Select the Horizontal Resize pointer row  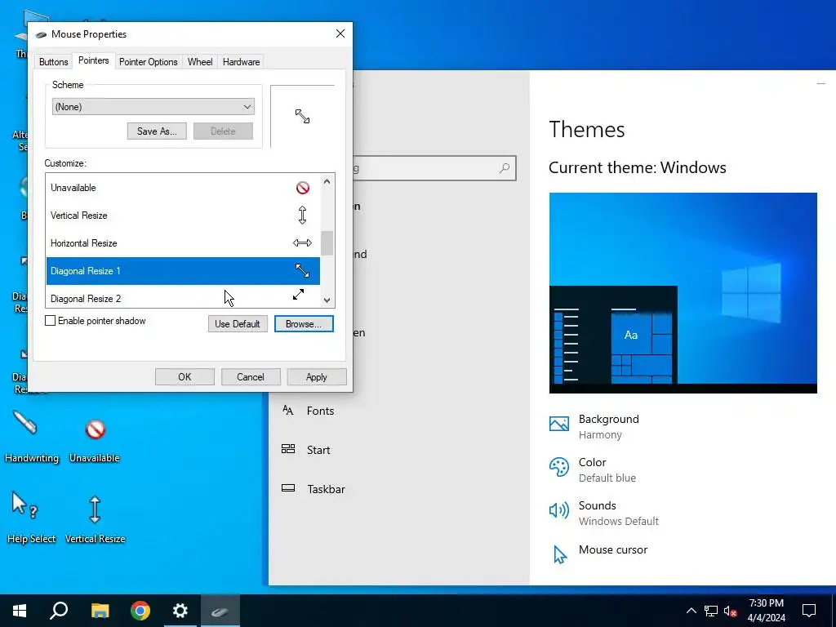[x=183, y=243]
